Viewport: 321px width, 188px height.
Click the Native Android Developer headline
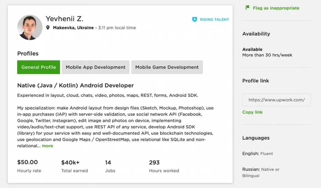76,85
